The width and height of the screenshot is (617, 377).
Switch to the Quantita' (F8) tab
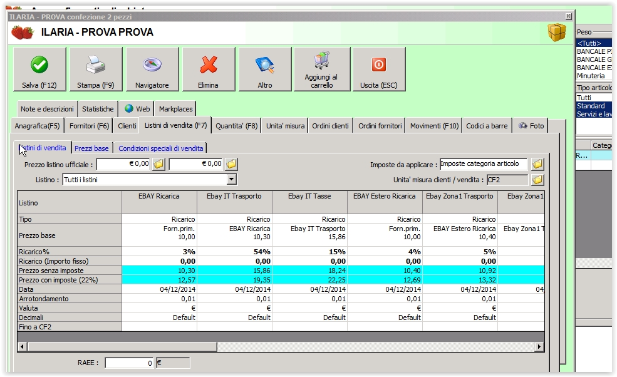[x=236, y=126]
